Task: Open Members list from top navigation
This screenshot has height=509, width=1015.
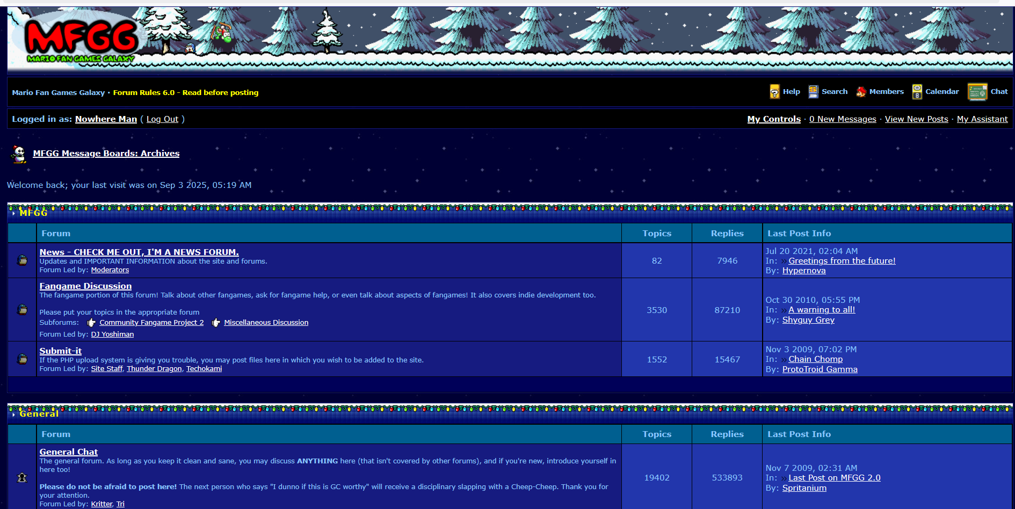Action: tap(887, 92)
